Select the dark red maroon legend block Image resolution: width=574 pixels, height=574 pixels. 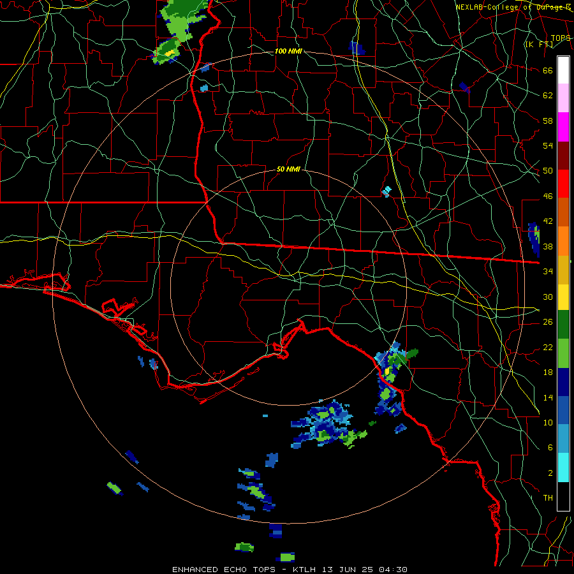tap(563, 156)
